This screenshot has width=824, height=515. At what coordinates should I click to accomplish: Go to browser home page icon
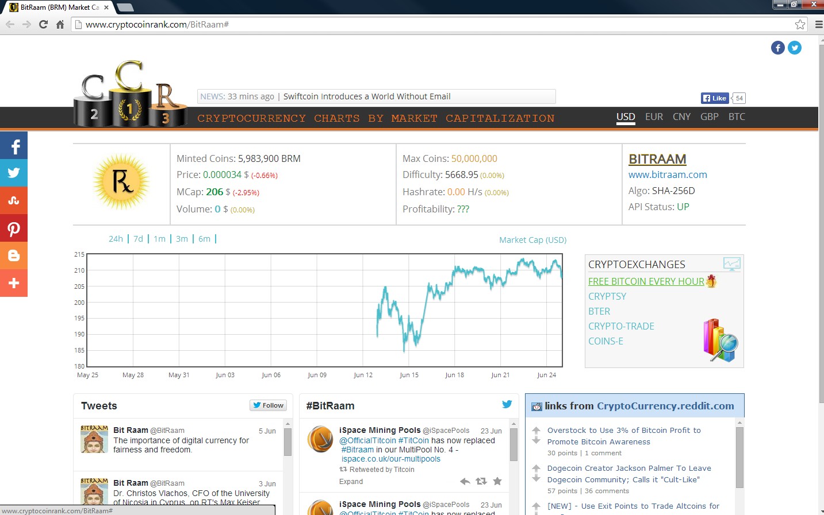60,25
